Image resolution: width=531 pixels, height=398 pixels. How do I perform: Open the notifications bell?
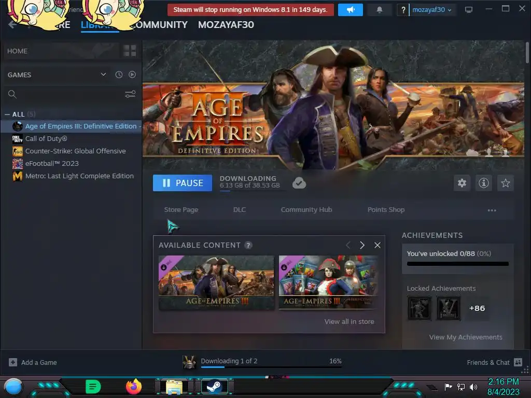coord(380,10)
